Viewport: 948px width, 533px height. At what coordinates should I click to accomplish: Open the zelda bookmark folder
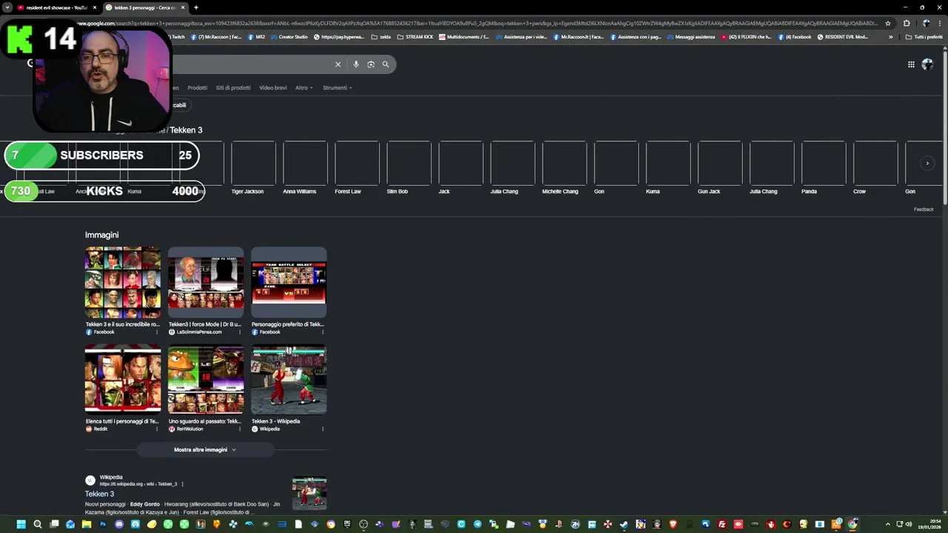click(381, 36)
